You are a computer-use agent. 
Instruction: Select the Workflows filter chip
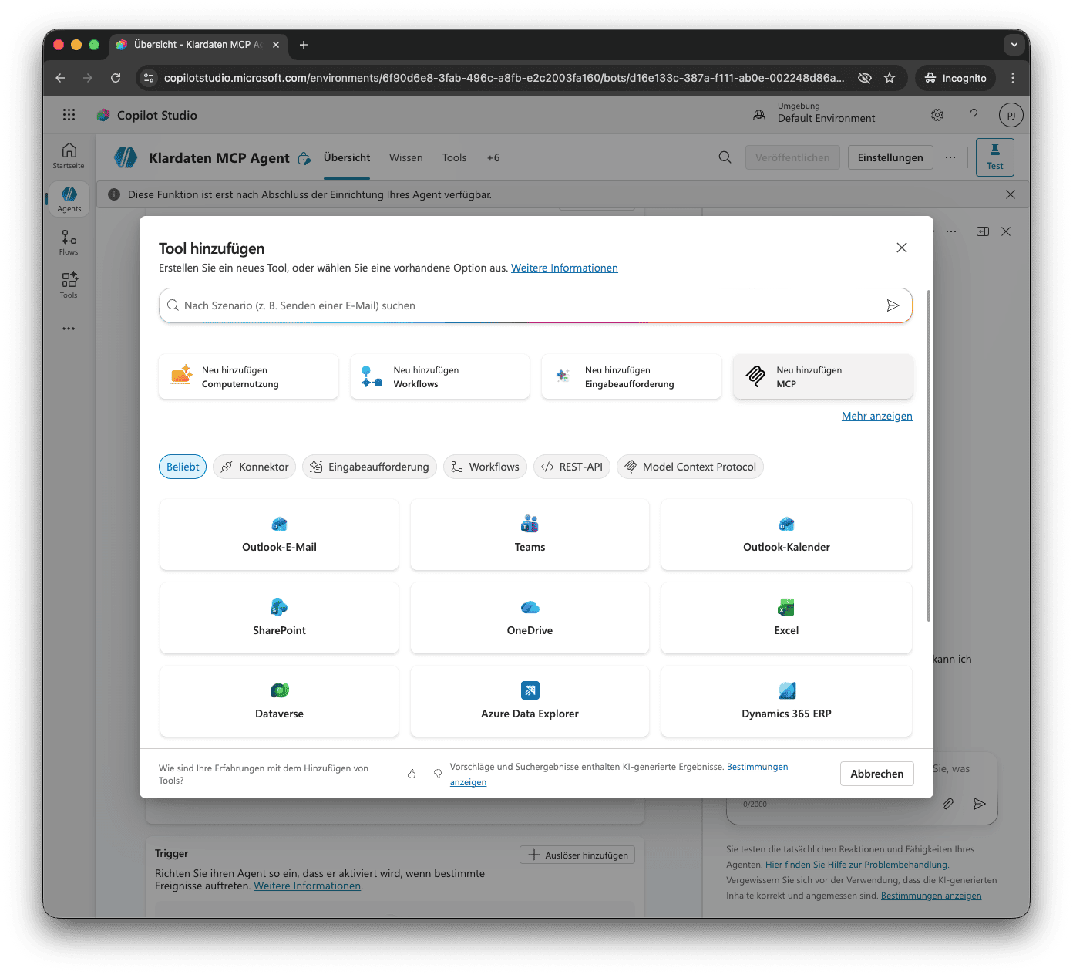coord(485,467)
